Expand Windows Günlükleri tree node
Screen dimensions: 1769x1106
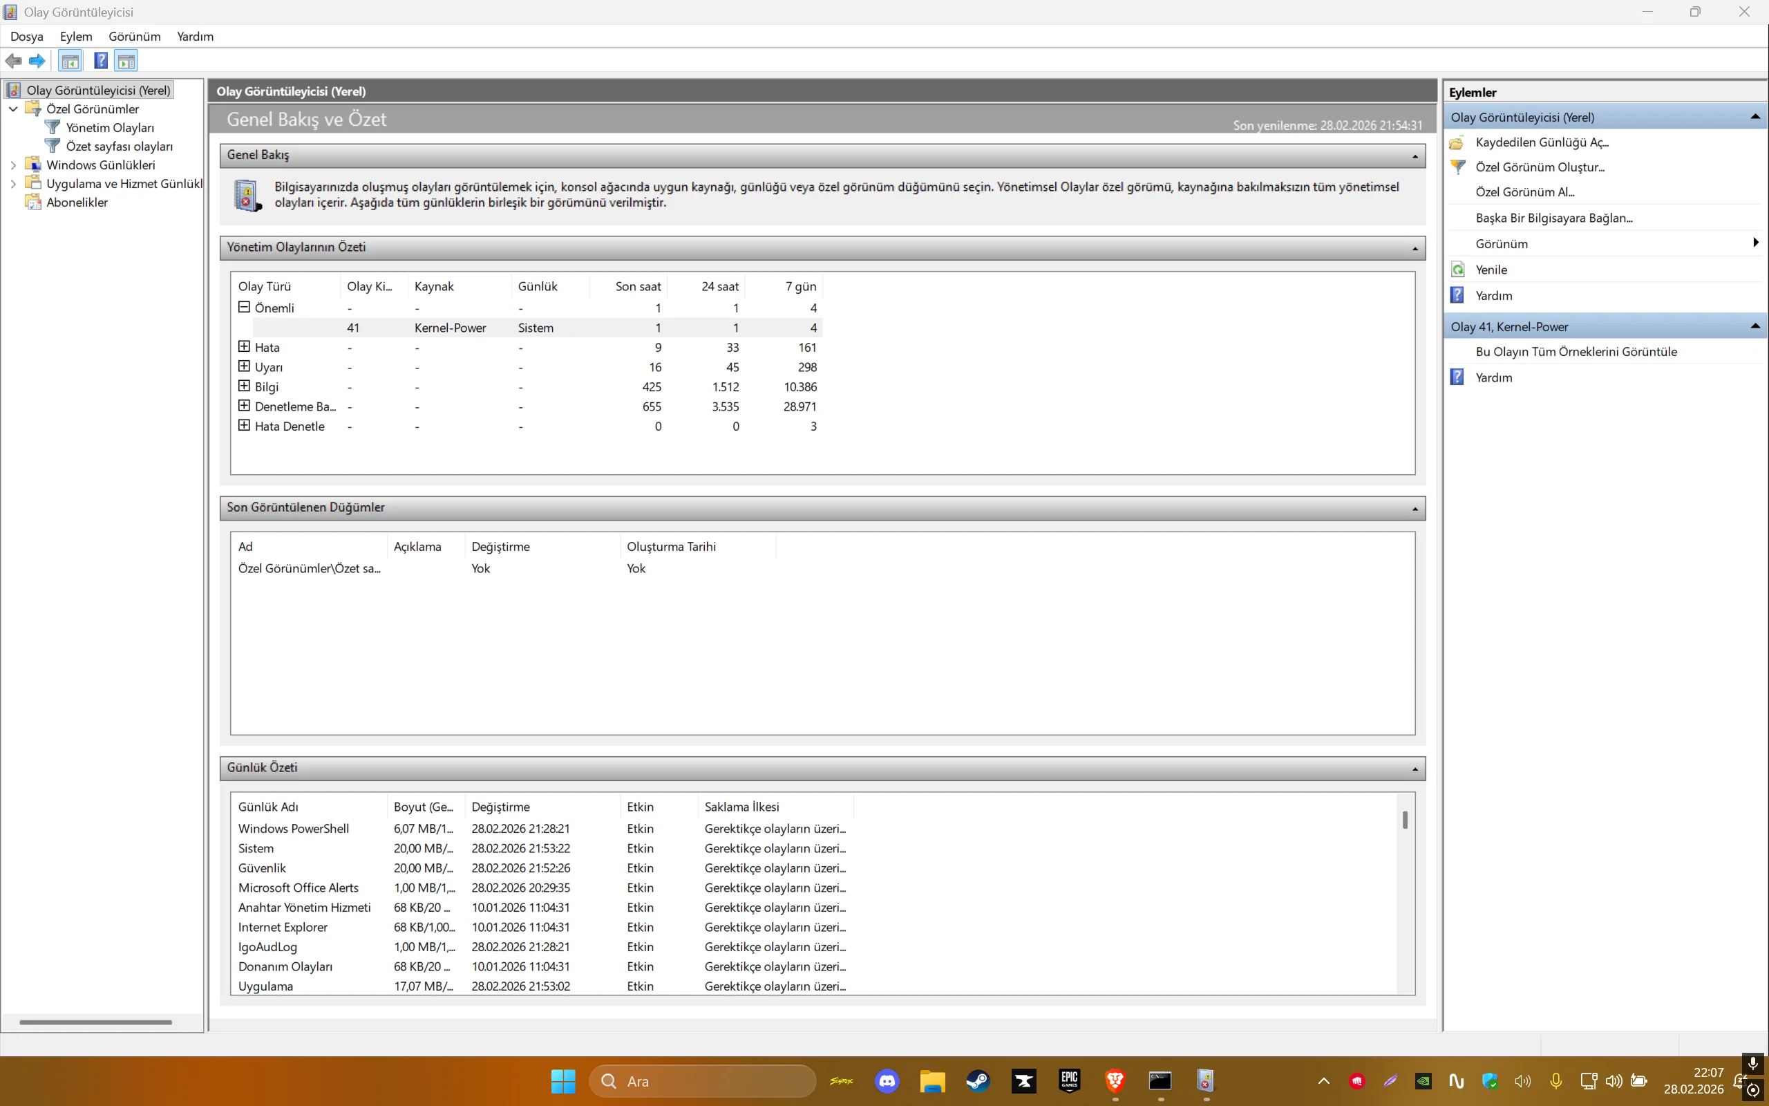point(13,165)
